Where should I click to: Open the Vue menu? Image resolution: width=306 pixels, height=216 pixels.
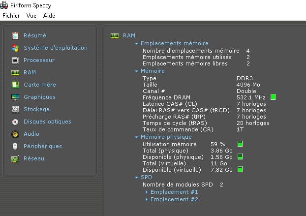pyautogui.click(x=31, y=16)
